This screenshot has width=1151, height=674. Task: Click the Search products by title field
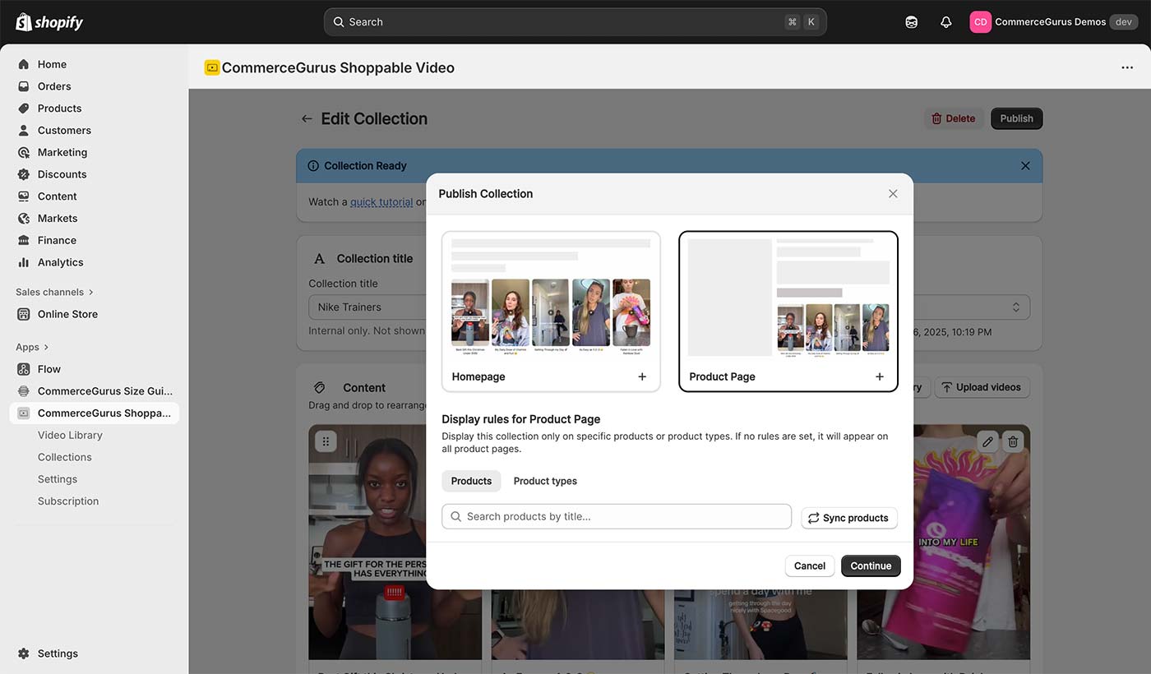tap(617, 516)
